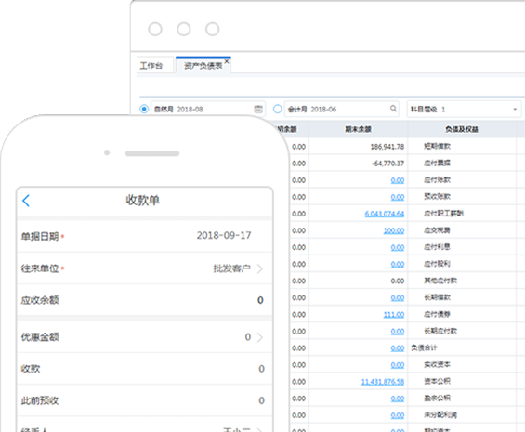Screen dimensions: 525x432
Task: Close the 资产负债表 tab with X
Action: coord(227,61)
